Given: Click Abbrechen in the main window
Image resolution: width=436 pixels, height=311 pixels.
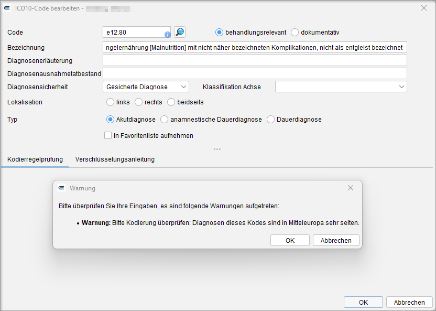Looking at the screenshot, I should [409, 303].
